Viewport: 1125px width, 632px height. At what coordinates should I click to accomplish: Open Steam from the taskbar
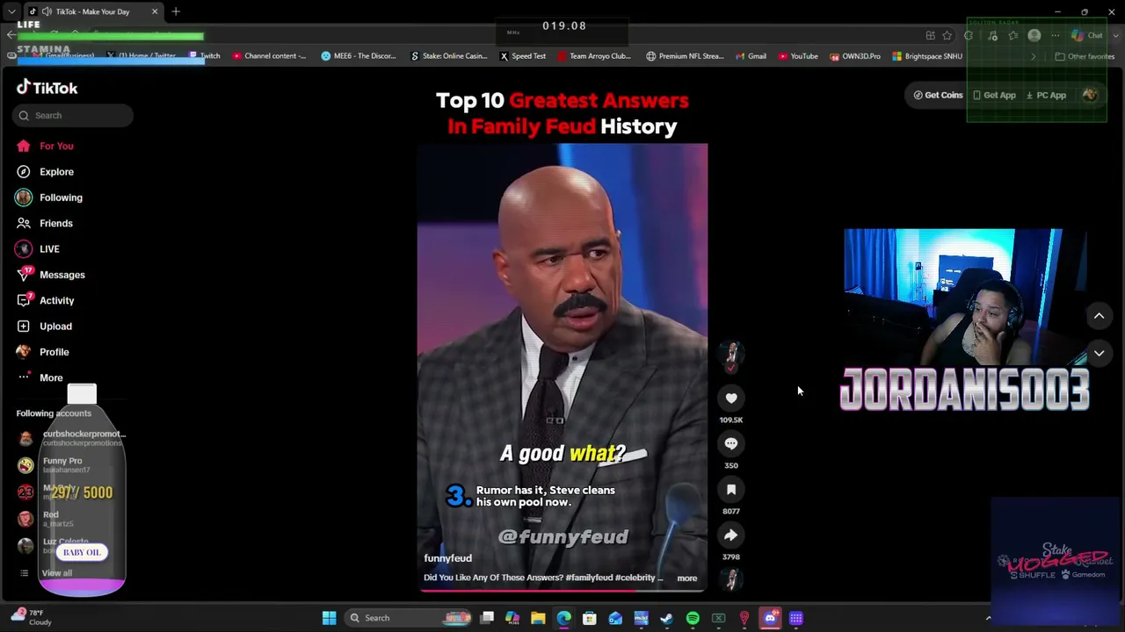point(667,618)
